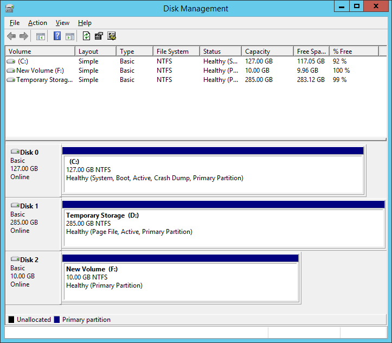The image size is (392, 343).
Task: Select the (C:) volume name in list
Action: pyautogui.click(x=23, y=61)
